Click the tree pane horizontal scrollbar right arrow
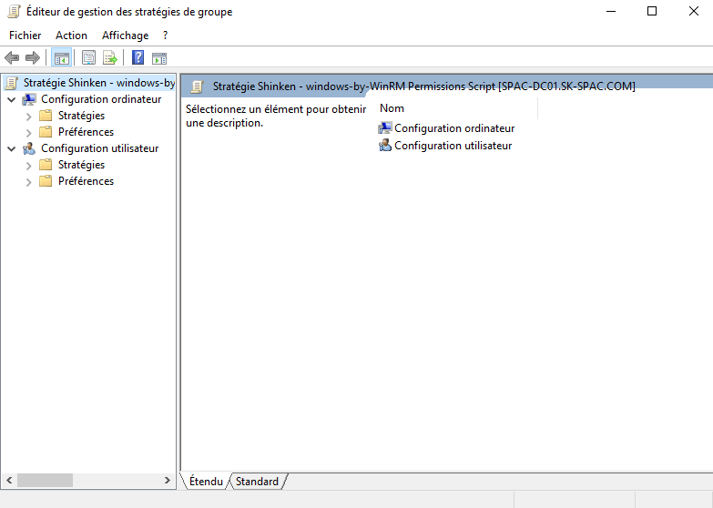Viewport: 713px width, 508px height. coord(168,480)
